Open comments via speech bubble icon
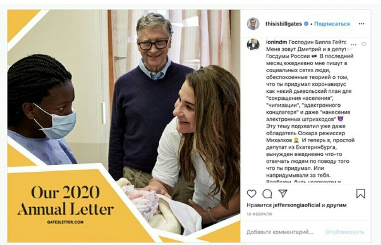Viewport: 381px width, 245px height. [267, 194]
